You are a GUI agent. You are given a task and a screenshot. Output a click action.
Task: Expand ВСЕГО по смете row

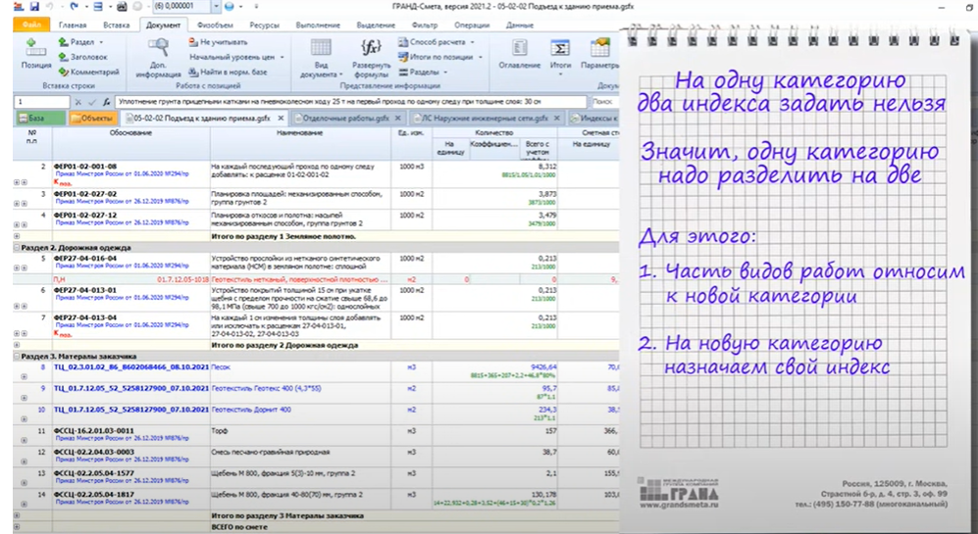tap(17, 527)
